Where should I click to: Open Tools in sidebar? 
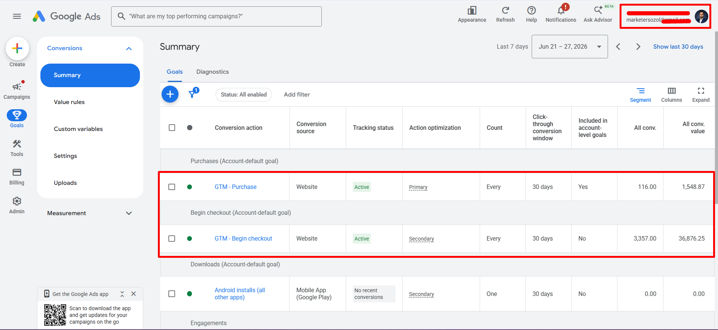(17, 148)
